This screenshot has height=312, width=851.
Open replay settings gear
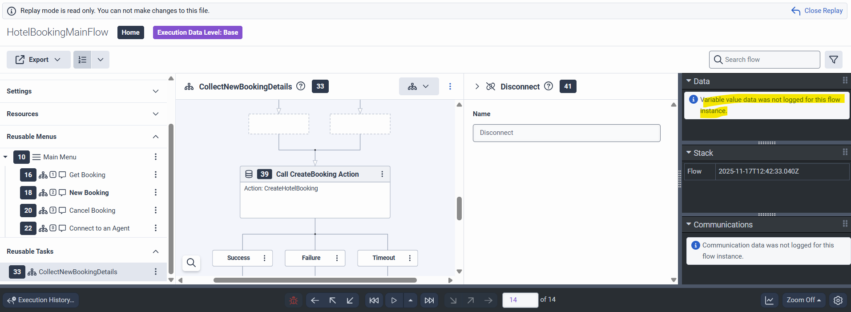[x=838, y=300]
